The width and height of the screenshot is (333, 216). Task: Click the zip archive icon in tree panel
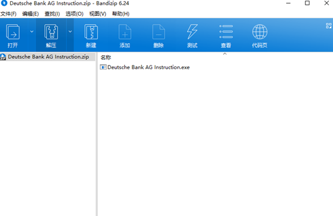pos(3,57)
